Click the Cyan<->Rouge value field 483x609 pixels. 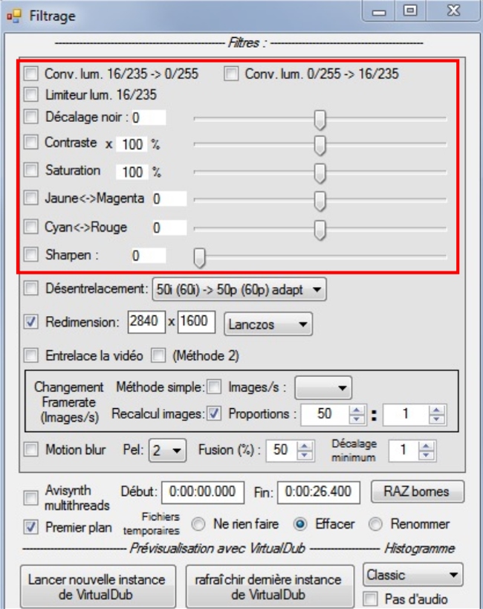pyautogui.click(x=169, y=228)
